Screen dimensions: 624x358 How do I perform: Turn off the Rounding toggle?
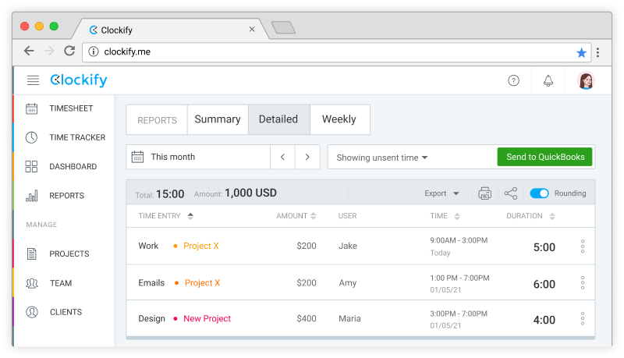(539, 193)
